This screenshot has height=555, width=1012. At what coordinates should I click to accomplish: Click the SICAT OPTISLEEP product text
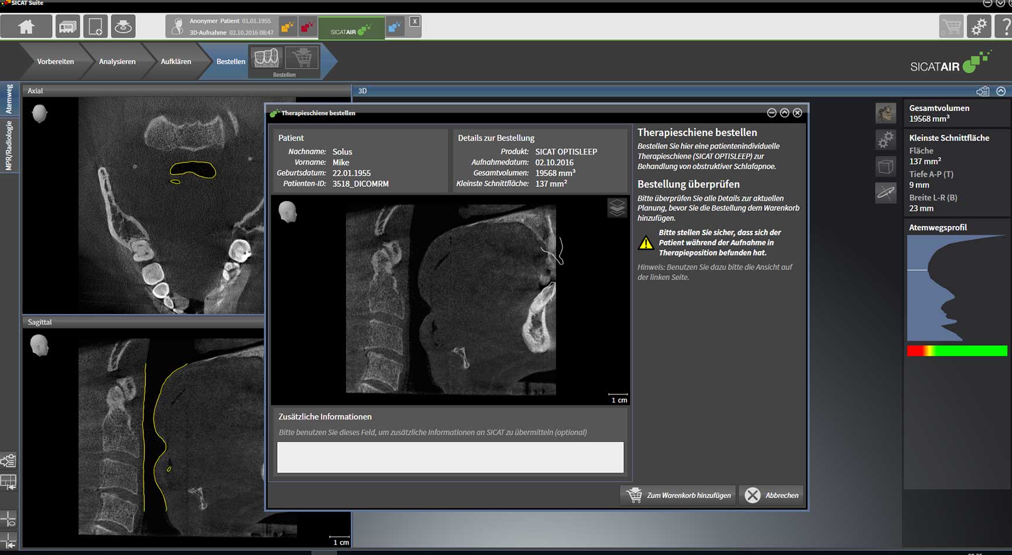click(x=566, y=152)
